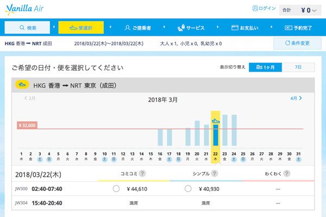Screen dimensions: 326x217
Task: Go to next month 4月
Action: point(296,98)
